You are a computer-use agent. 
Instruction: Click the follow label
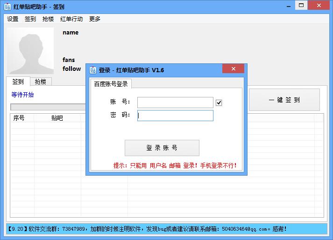[x=71, y=69]
